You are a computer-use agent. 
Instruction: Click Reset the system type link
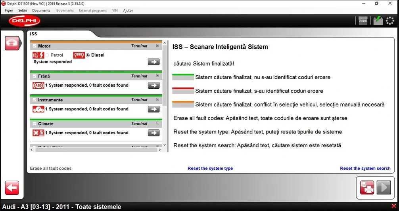[x=210, y=168]
